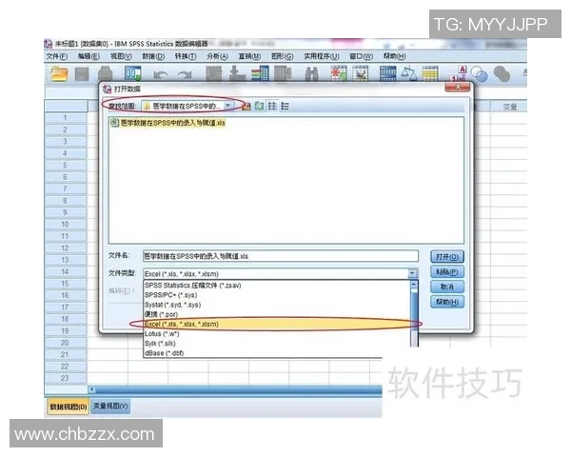
Task: Choose SPSS Statistics 压缩文件 (*.zsav) option
Action: coord(277,286)
